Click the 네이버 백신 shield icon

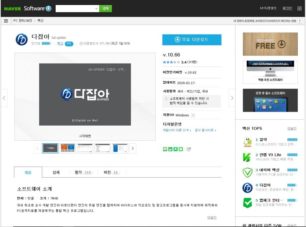coord(248,172)
